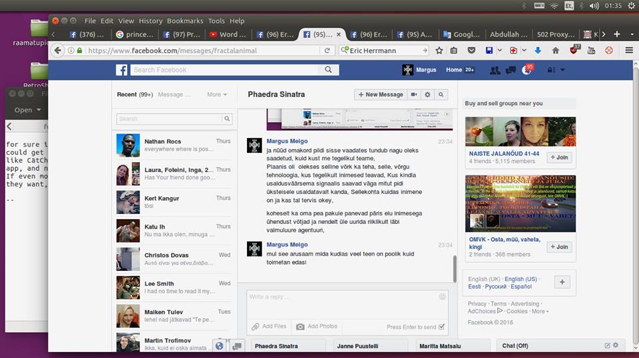Open the Wi-Fi indicator in the top bar

click(x=554, y=6)
